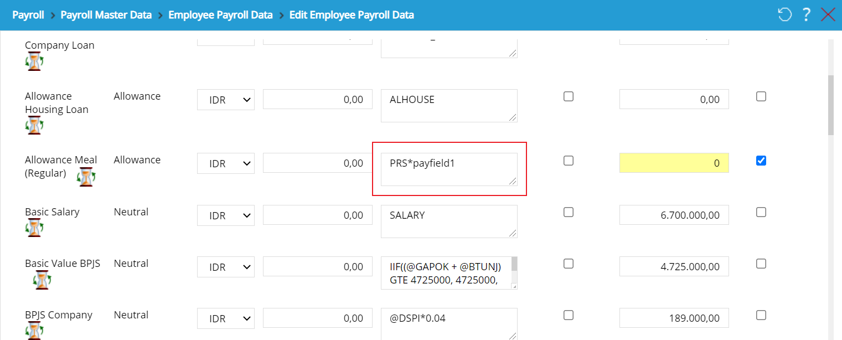Viewport: 842px width, 340px height.
Task: Click the yellow highlighted Allowance Meal value field
Action: click(x=674, y=163)
